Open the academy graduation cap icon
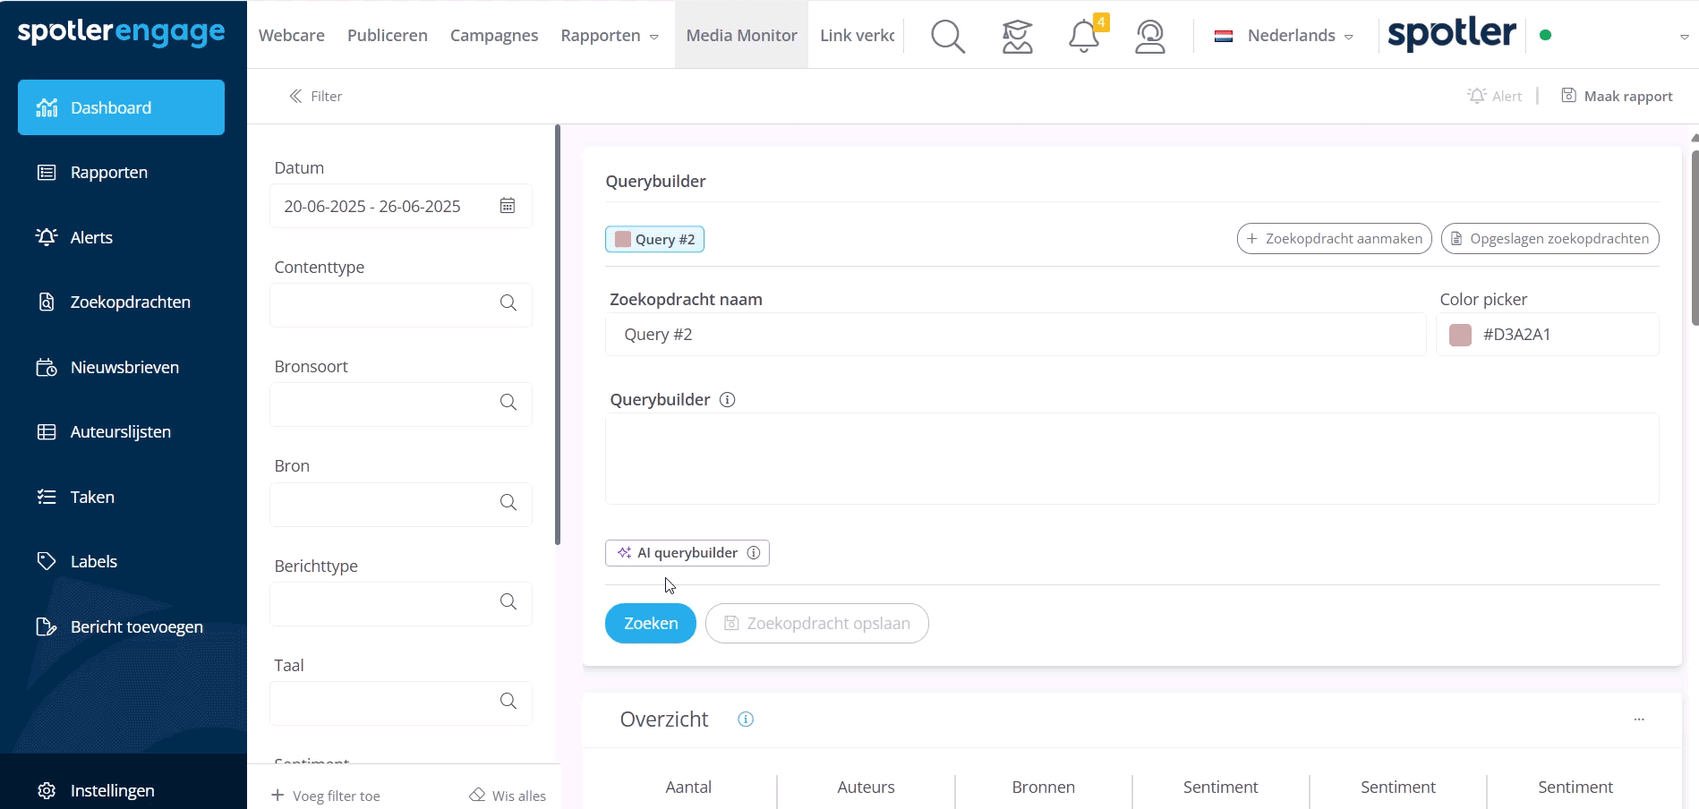The width and height of the screenshot is (1699, 809). [x=1017, y=36]
